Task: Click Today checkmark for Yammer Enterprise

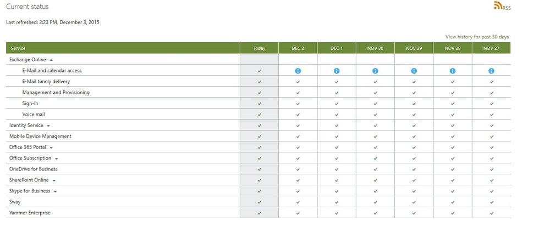Action: 259,213
